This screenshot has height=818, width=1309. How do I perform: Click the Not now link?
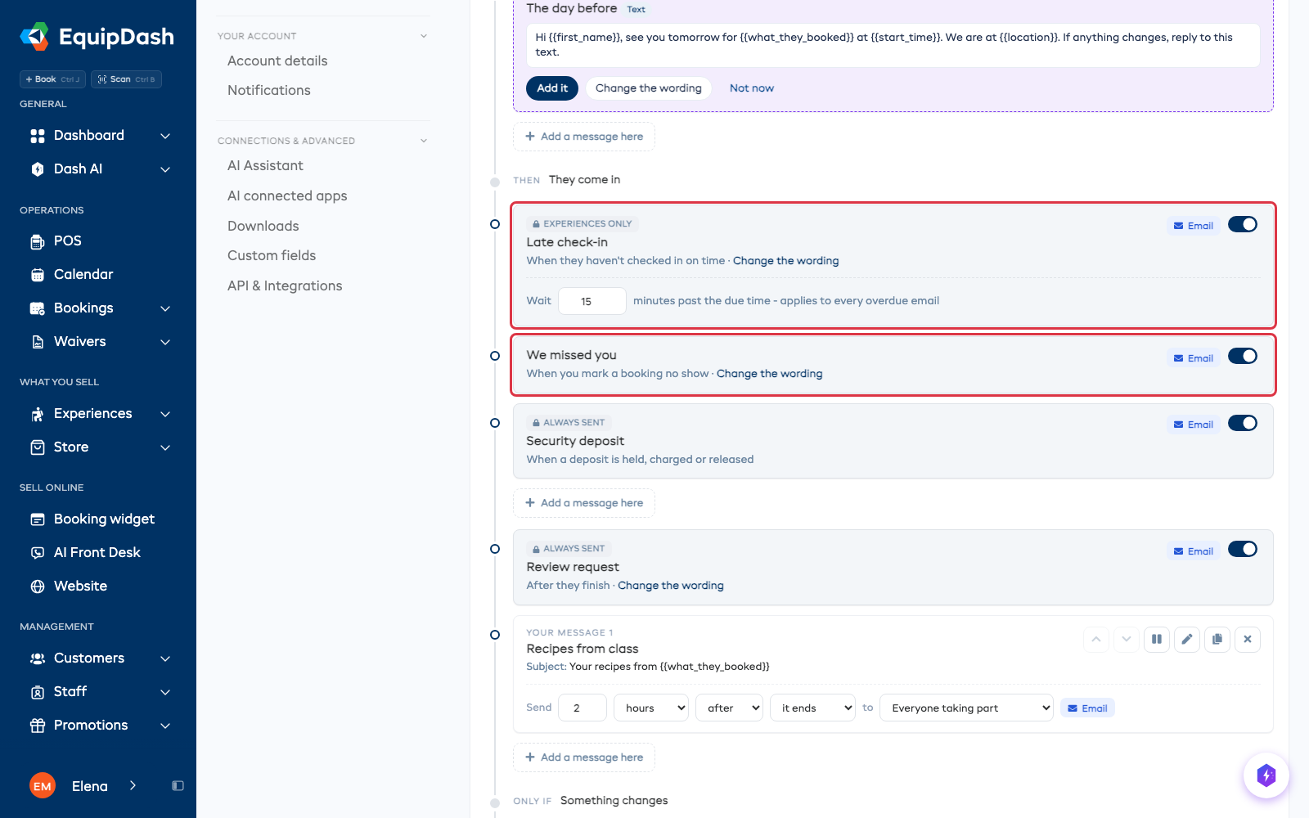coord(752,88)
